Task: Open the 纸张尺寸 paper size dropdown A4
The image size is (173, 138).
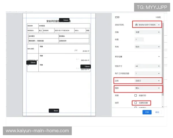Action: [x=147, y=66]
